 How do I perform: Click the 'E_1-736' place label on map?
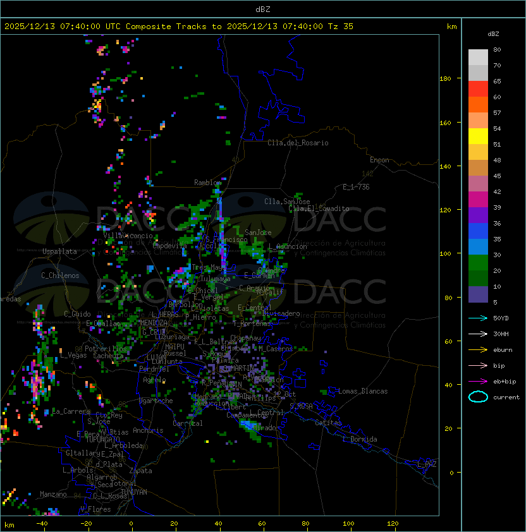[356, 187]
